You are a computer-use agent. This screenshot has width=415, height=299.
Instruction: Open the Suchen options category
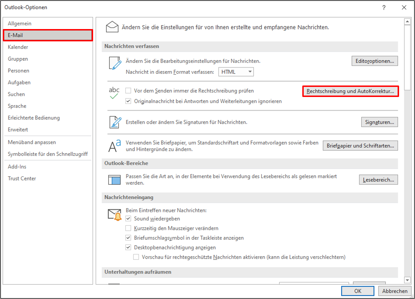(48, 94)
